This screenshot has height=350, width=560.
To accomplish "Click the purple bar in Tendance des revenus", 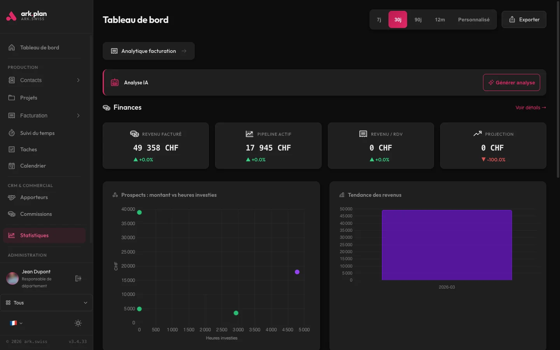I will pyautogui.click(x=447, y=245).
